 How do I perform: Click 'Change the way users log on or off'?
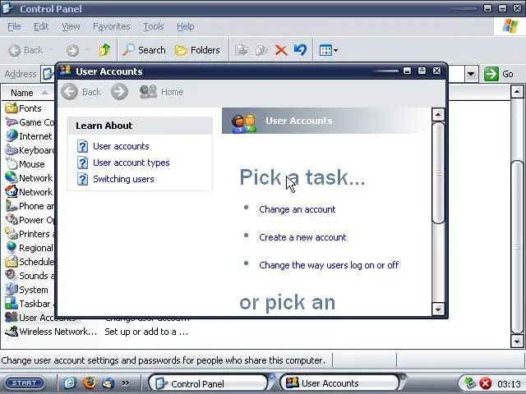(x=329, y=265)
